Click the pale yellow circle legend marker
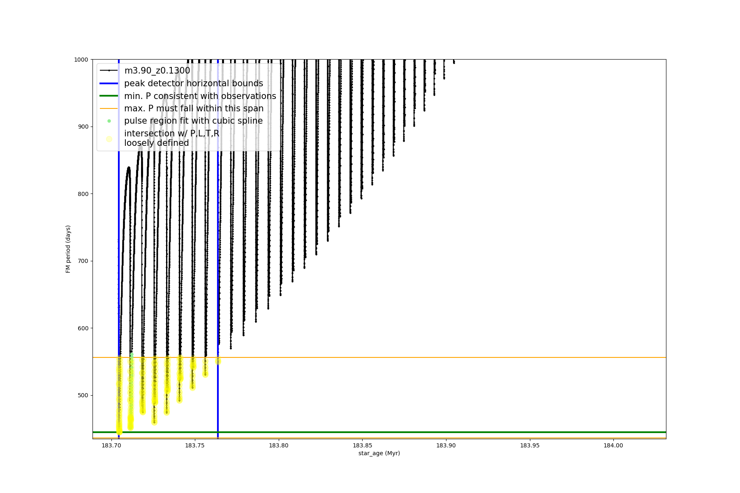The width and height of the screenshot is (740, 493). (109, 139)
